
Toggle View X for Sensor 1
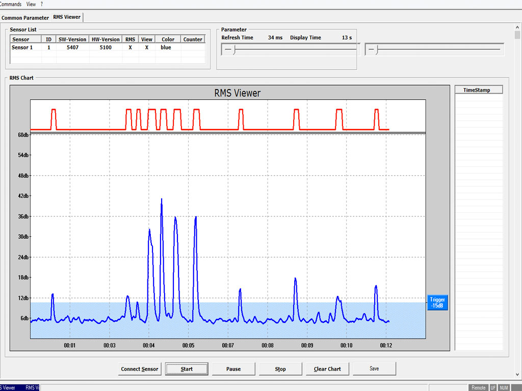pyautogui.click(x=146, y=47)
